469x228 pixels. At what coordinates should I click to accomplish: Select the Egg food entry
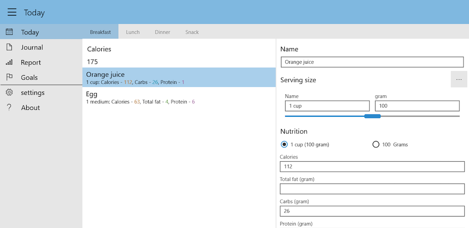179,97
